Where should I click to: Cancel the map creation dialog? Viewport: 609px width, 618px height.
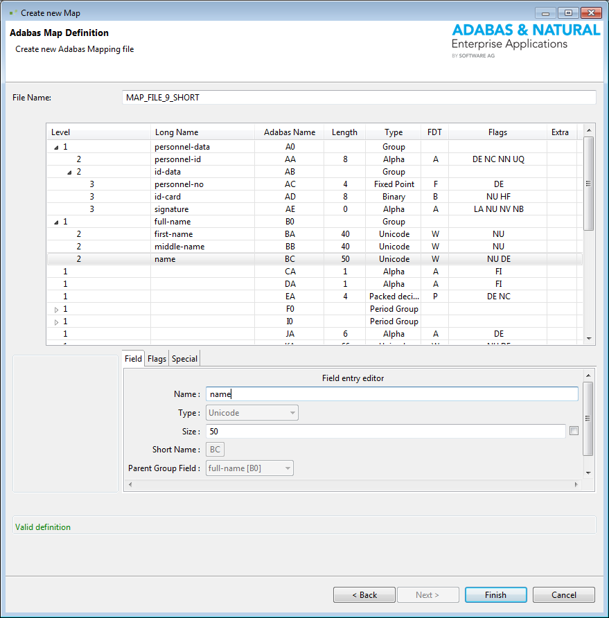[563, 594]
